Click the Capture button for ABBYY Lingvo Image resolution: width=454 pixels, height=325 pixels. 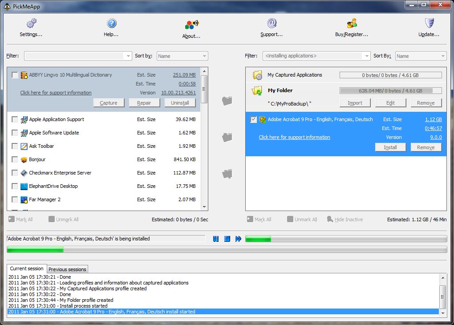tap(109, 103)
